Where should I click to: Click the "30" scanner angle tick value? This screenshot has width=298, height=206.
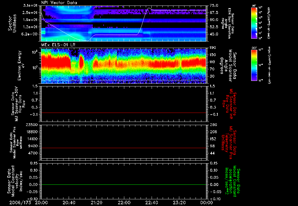pos(212,76)
